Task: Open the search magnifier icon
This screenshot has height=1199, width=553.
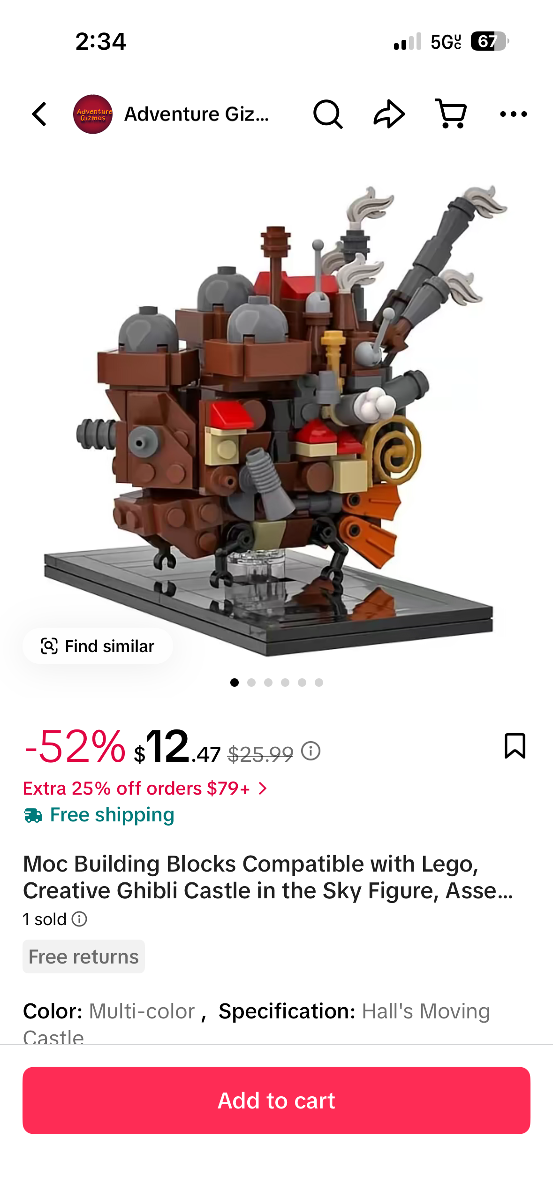Action: 328,114
